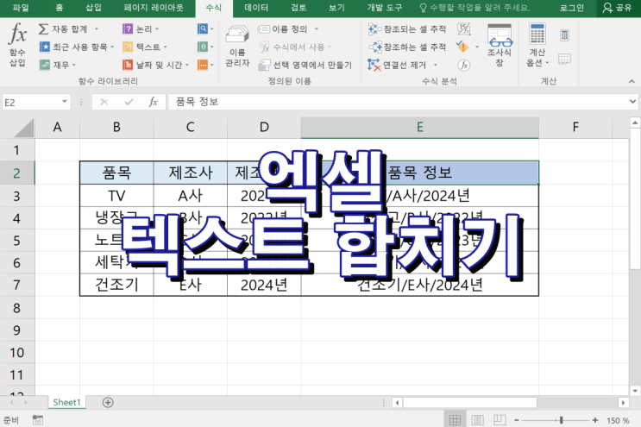Click the vertical scroll down arrow
Viewport: 641px width, 427px height.
[635, 391]
